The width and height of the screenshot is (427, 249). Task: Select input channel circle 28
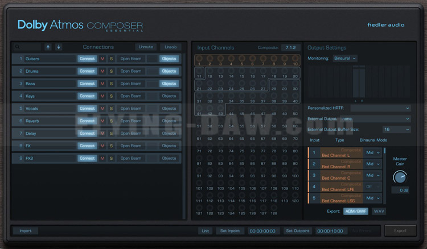(x=274, y=84)
